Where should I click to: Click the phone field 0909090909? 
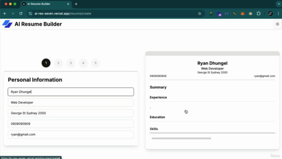70,124
